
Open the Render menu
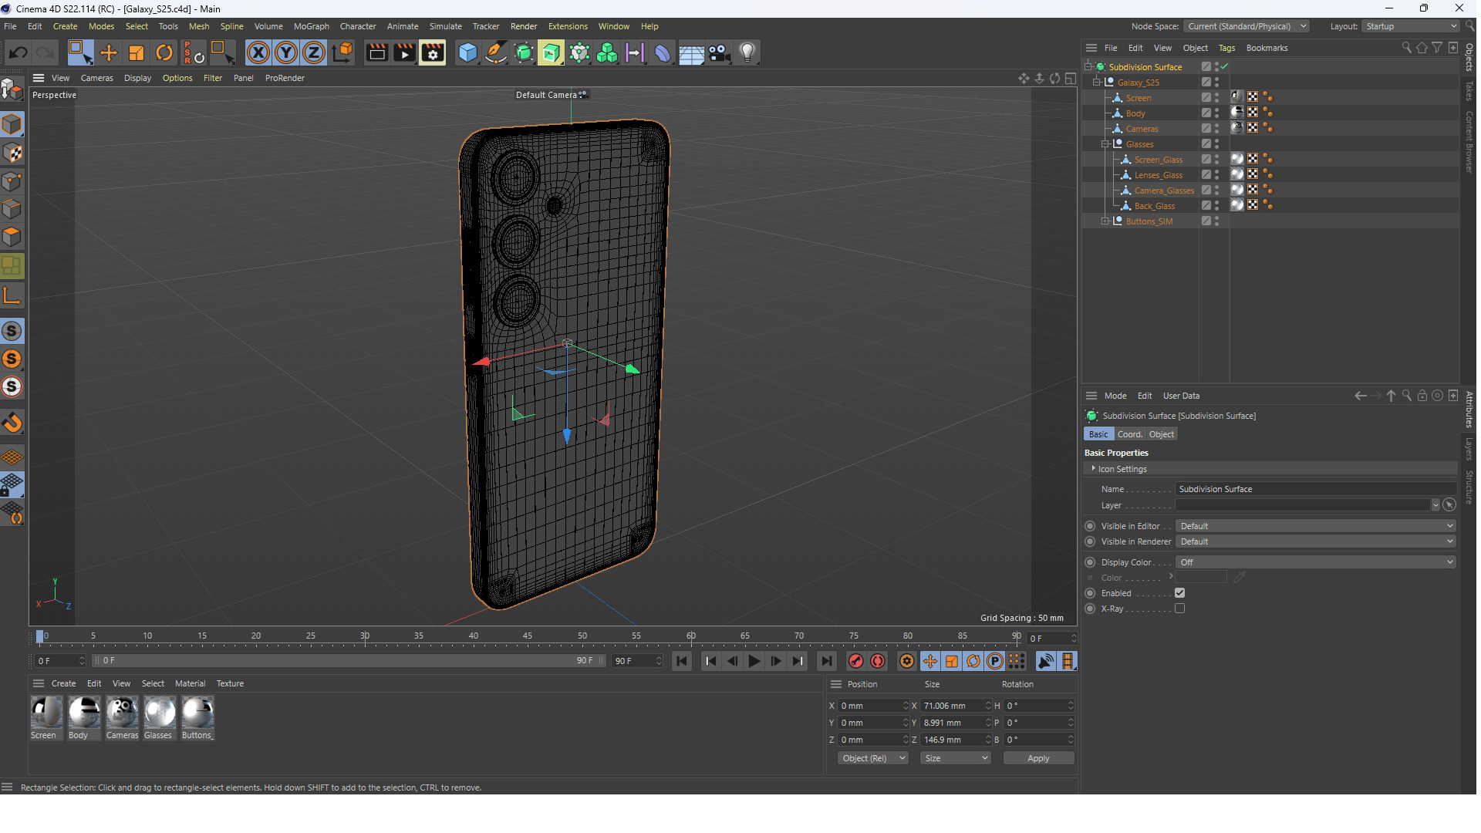(x=524, y=26)
